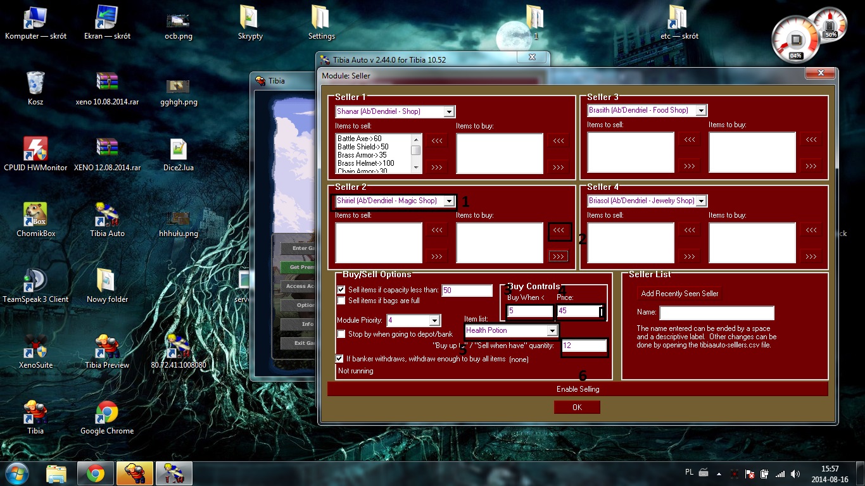
Task: Focus the buy/sell quantity field
Action: click(x=584, y=346)
